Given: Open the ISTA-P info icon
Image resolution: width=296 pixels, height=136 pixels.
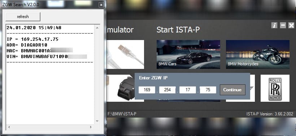Looking at the screenshot, I should (x=274, y=25).
